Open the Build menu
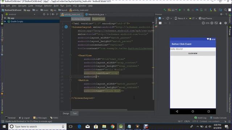This screenshot has height=130, width=232. click(56, 6)
